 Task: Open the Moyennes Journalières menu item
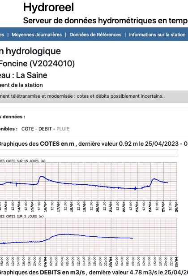pyautogui.click(x=37, y=35)
